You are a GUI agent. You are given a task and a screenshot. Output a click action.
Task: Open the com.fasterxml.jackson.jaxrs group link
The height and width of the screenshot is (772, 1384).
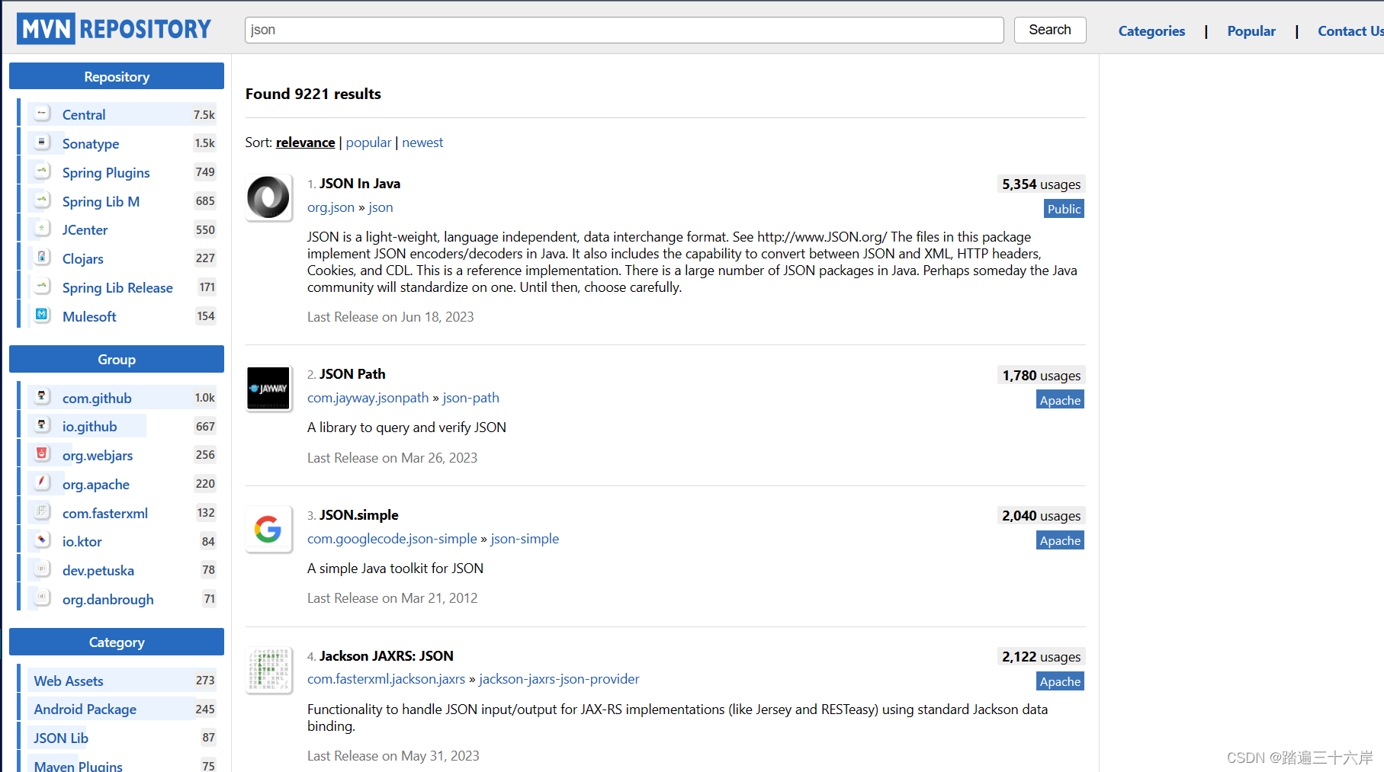tap(386, 679)
